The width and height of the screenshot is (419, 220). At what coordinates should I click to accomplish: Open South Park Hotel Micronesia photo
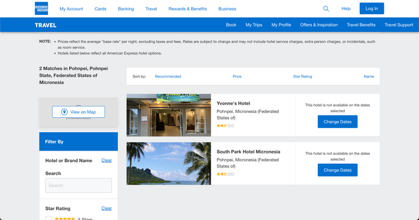click(x=169, y=163)
